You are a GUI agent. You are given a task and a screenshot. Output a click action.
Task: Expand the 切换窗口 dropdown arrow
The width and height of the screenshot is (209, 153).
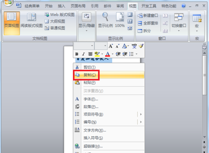pyautogui.click(x=179, y=31)
